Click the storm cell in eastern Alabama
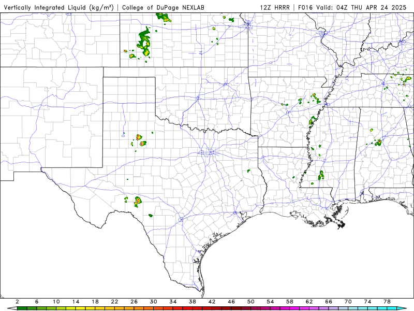 (x=378, y=143)
